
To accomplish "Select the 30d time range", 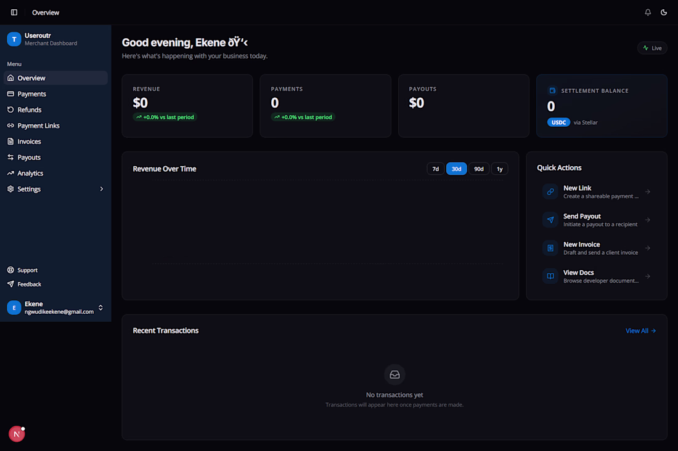I will (x=456, y=169).
